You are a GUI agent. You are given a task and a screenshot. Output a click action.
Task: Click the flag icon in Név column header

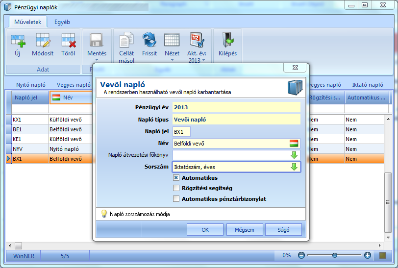pos(56,97)
